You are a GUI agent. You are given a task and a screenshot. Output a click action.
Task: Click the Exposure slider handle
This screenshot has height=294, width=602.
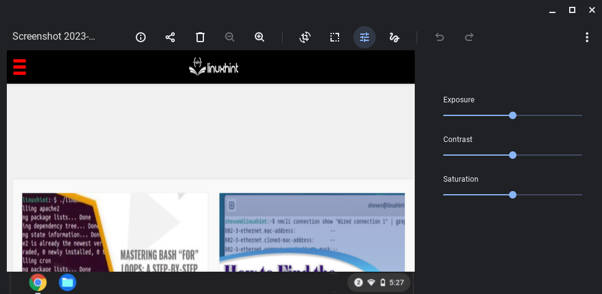click(x=513, y=115)
